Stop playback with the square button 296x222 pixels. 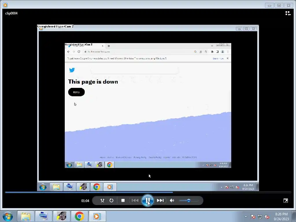[123, 201]
